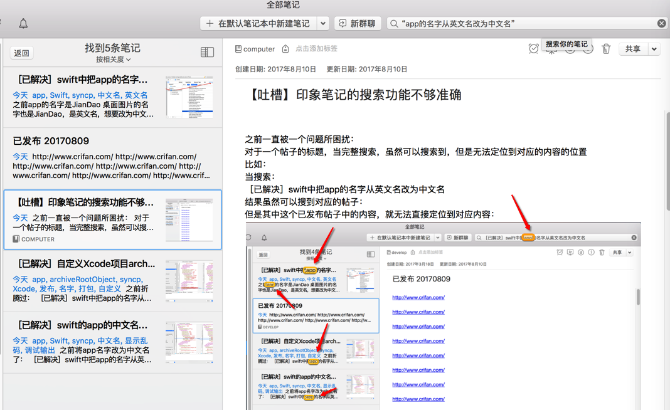Click the 创建日期: 2017年8月10日 text
The image size is (670, 410).
pos(275,69)
